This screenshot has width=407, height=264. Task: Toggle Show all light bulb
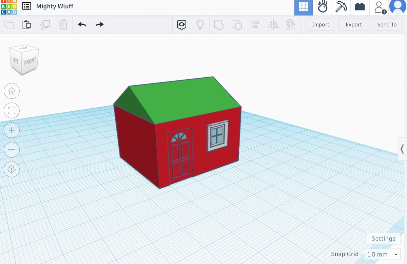(200, 24)
